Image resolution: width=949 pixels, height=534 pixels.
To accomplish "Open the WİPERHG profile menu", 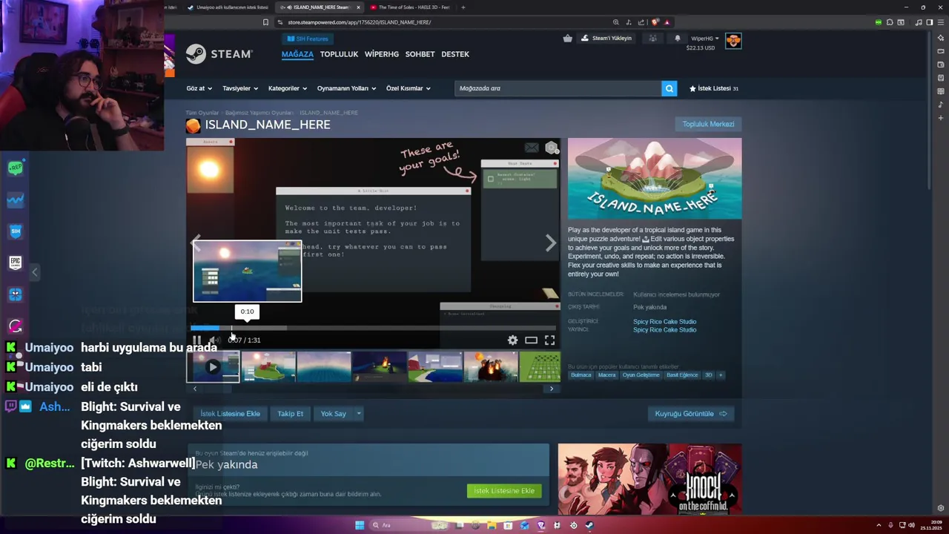I will coord(382,54).
